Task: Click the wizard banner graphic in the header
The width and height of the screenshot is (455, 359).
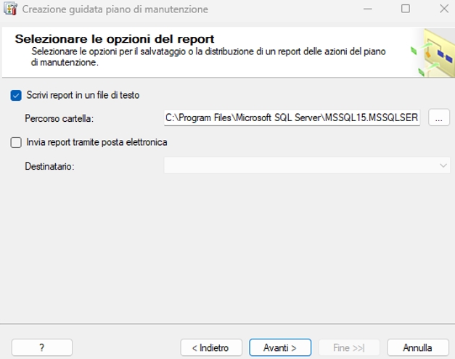Action: [433, 52]
